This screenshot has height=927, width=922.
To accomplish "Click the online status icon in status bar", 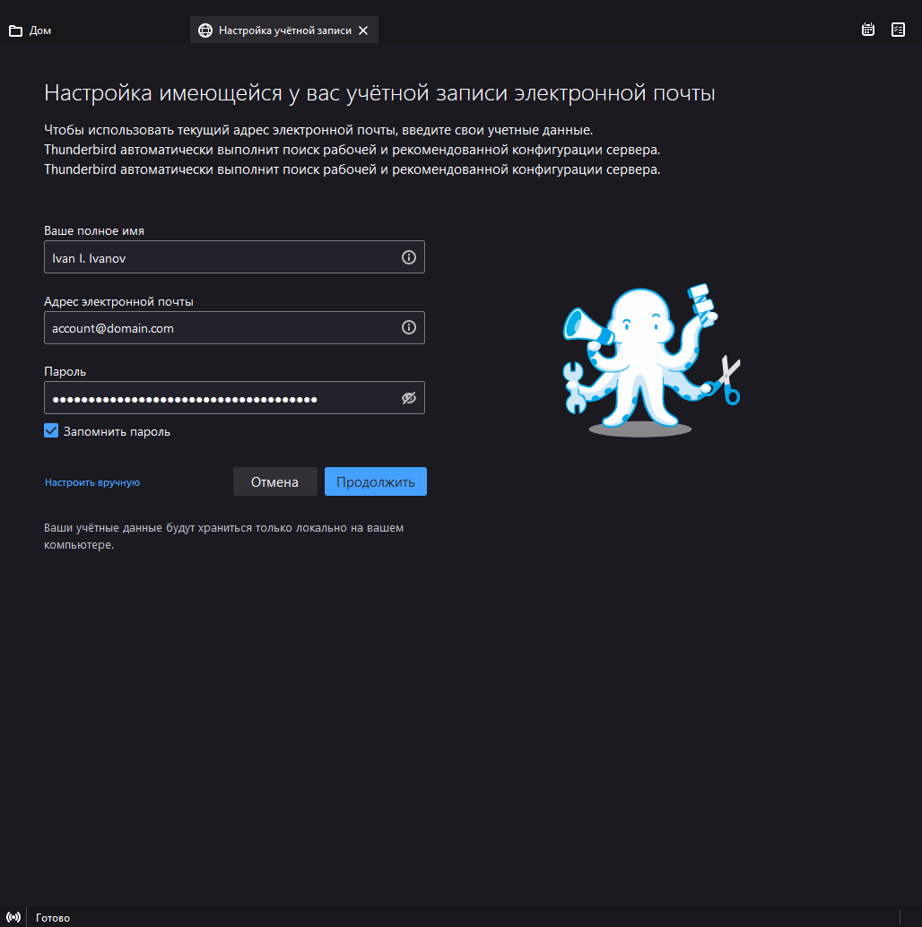I will click(13, 917).
